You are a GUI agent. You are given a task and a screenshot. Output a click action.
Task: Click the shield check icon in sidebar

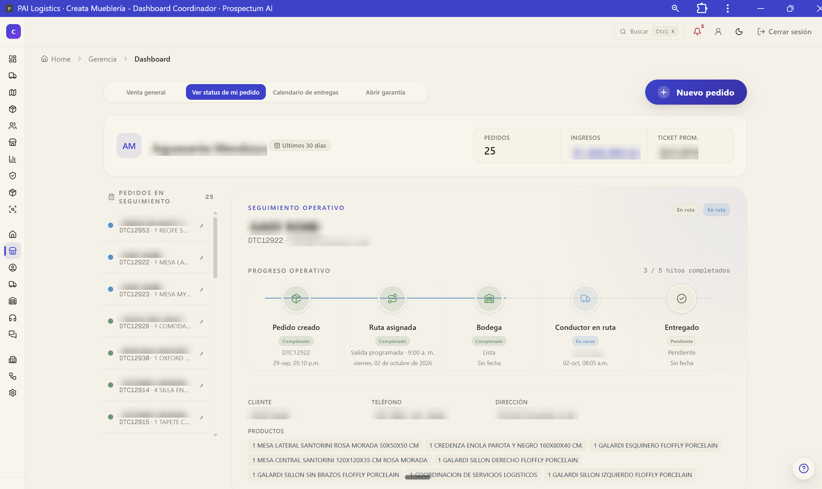point(12,176)
